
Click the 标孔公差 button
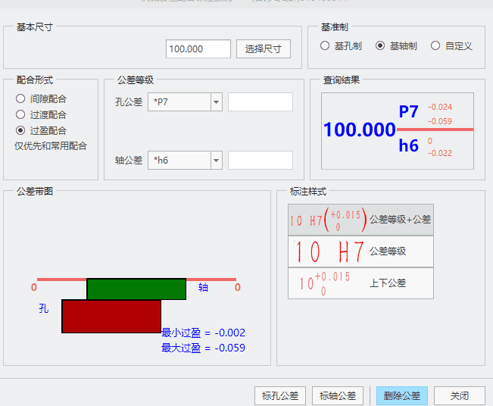click(x=280, y=395)
